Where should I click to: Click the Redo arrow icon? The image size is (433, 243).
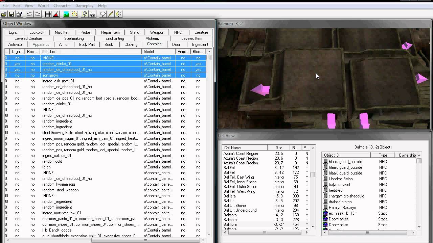point(37,14)
